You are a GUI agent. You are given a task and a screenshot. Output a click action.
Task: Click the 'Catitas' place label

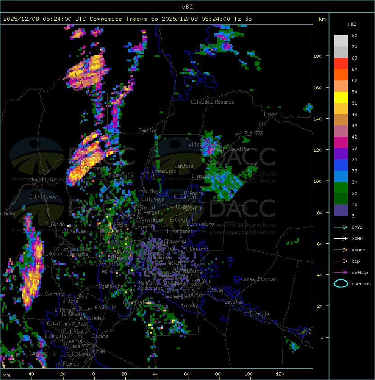point(234,302)
